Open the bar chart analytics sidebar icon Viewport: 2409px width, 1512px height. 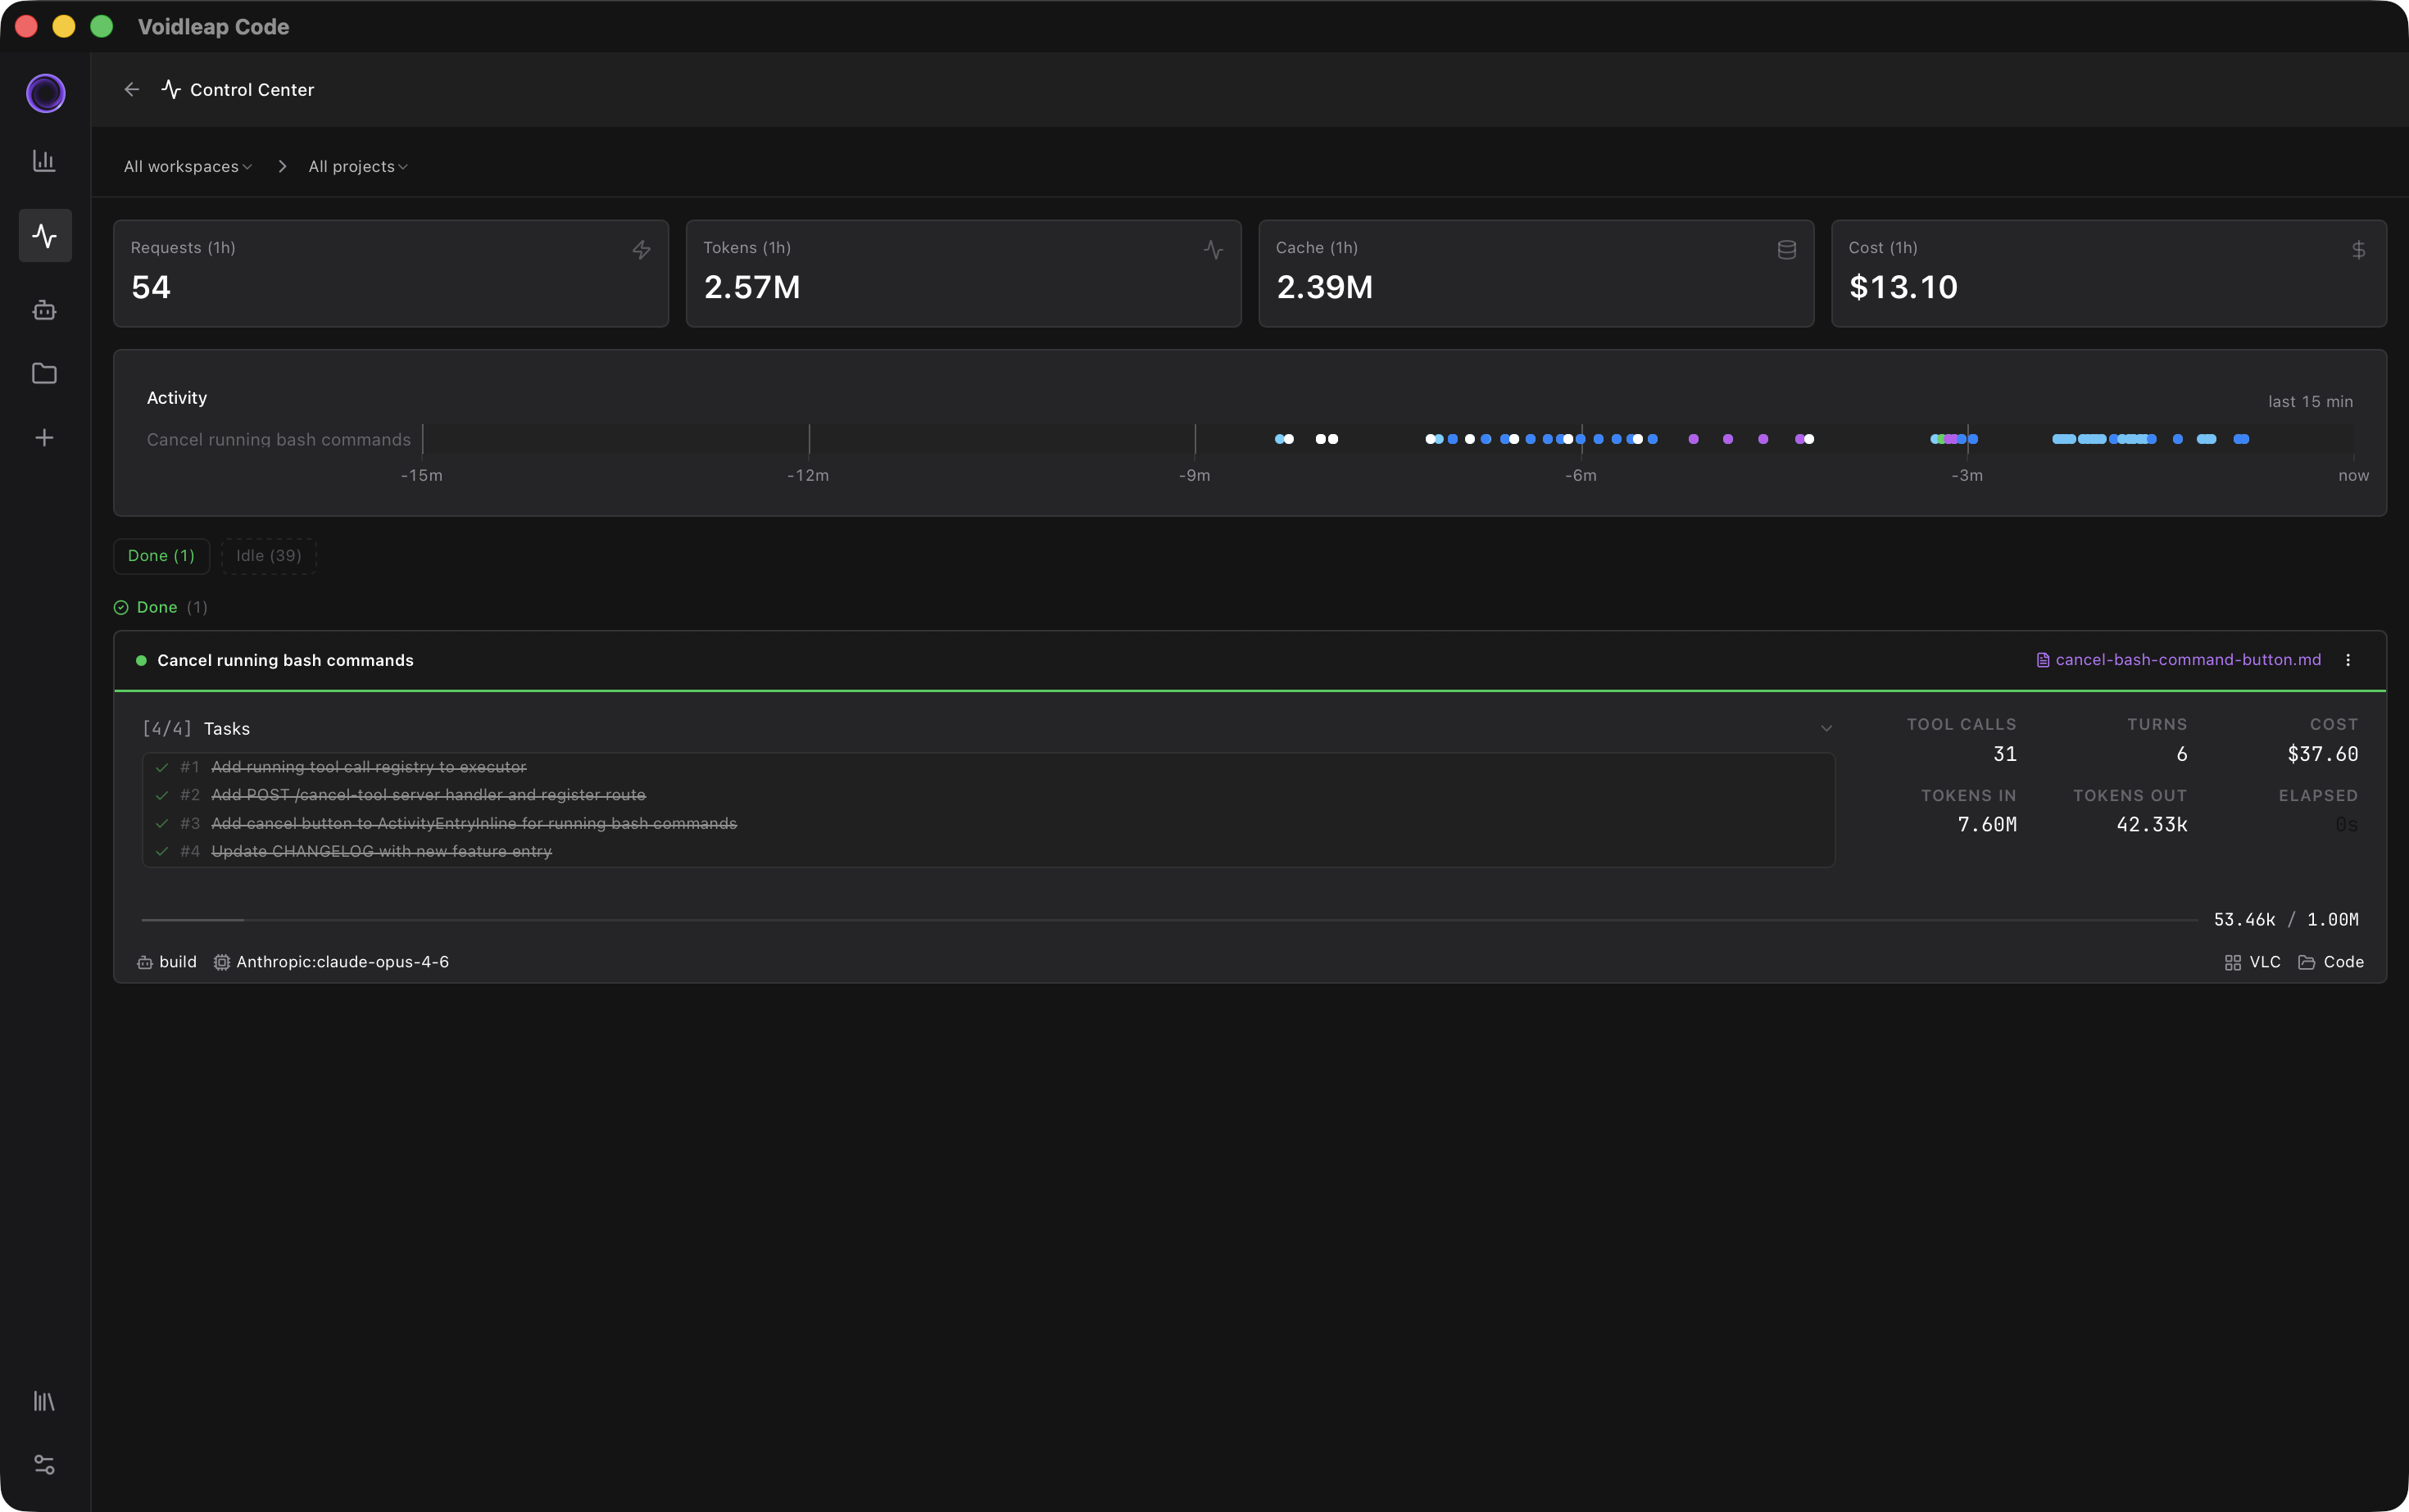click(x=44, y=161)
